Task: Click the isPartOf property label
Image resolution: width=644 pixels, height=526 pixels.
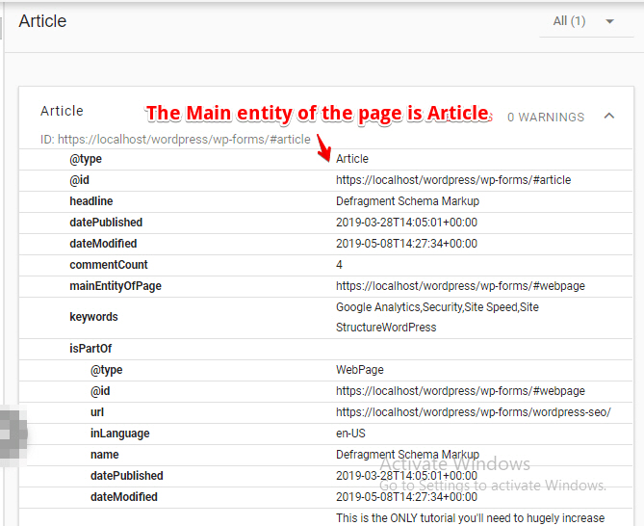Action: [x=90, y=349]
